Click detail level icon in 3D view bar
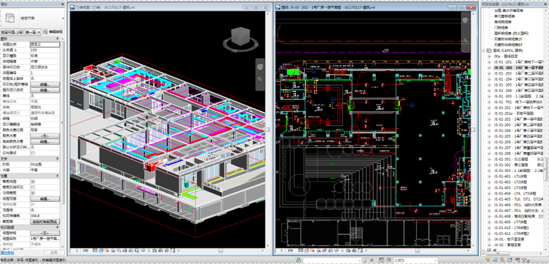 coord(95,251)
